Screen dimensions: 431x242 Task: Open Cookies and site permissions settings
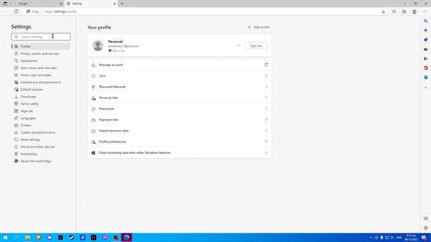[41, 82]
